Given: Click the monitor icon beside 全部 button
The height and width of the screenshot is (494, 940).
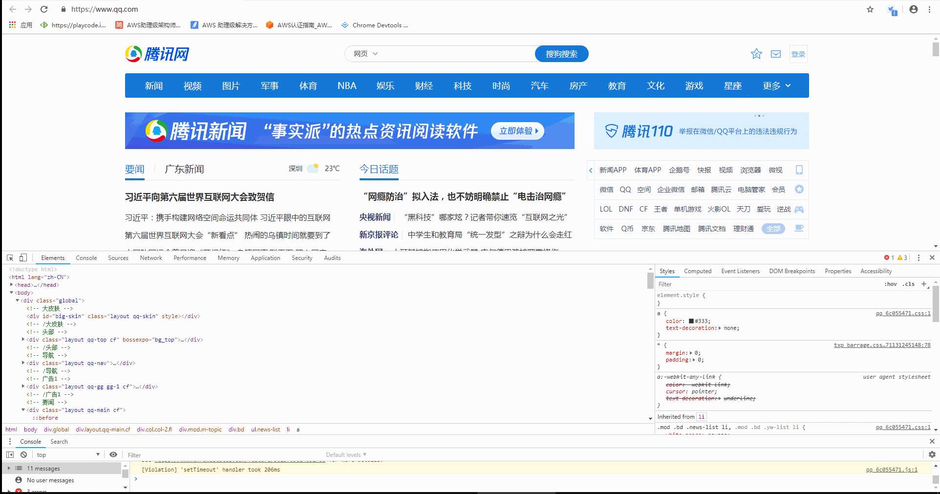Looking at the screenshot, I should coord(799,228).
